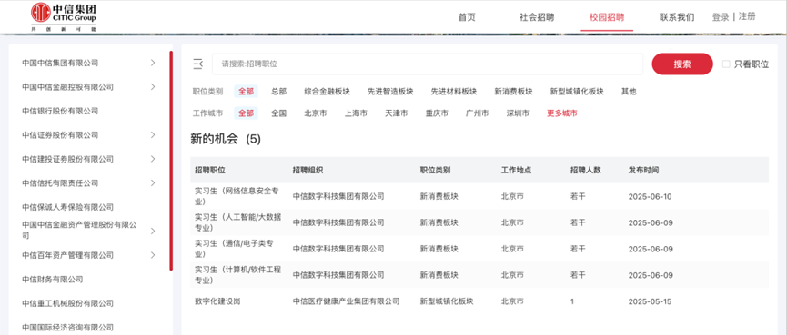Filter job category by 先进智造板块
This screenshot has height=335, width=787.
coord(390,91)
